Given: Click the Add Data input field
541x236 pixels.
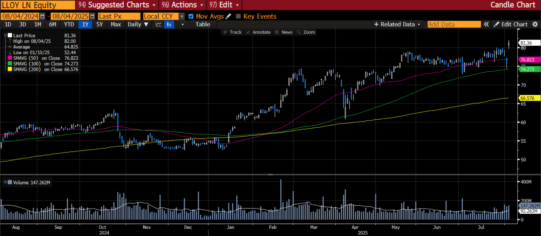Looking at the screenshot, I should 454,24.
